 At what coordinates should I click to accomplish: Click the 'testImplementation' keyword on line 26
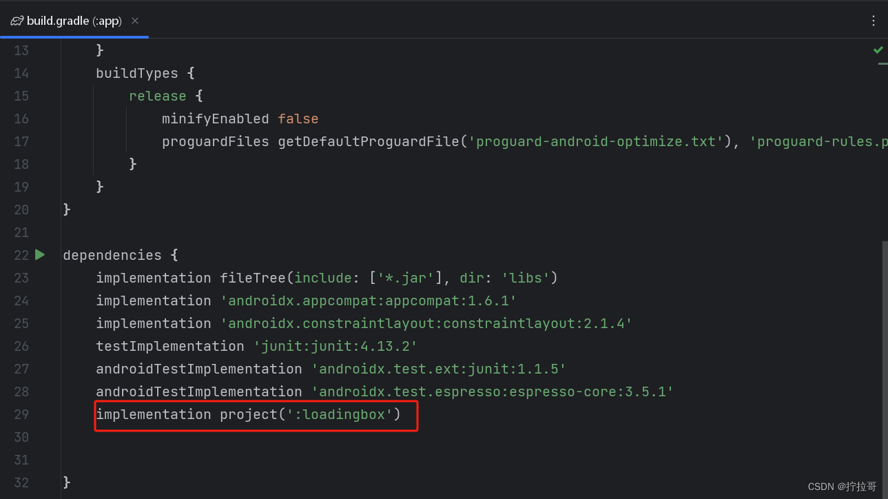[170, 346]
